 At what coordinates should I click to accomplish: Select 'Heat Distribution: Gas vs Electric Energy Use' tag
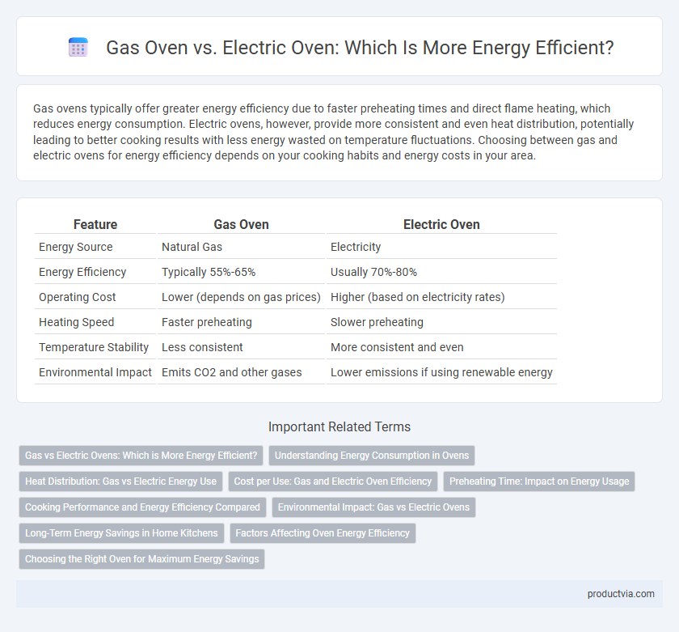click(120, 481)
